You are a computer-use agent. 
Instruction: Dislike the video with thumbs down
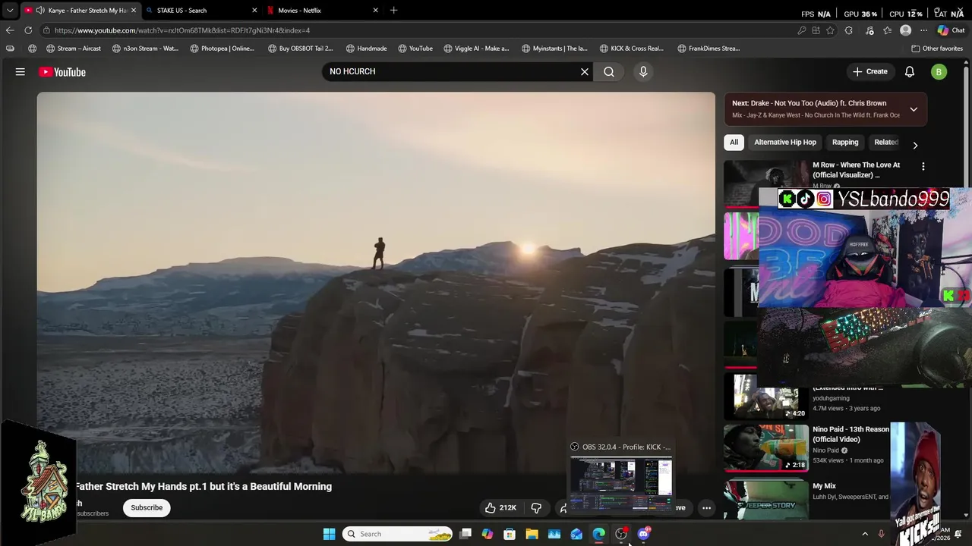(x=536, y=507)
